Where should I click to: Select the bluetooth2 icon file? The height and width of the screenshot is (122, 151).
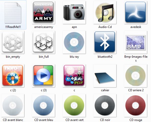[105, 42]
